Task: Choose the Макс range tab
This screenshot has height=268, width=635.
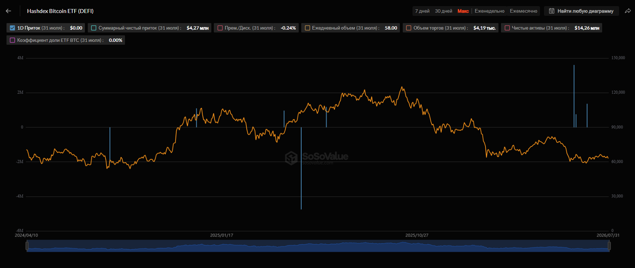Action: [x=463, y=11]
